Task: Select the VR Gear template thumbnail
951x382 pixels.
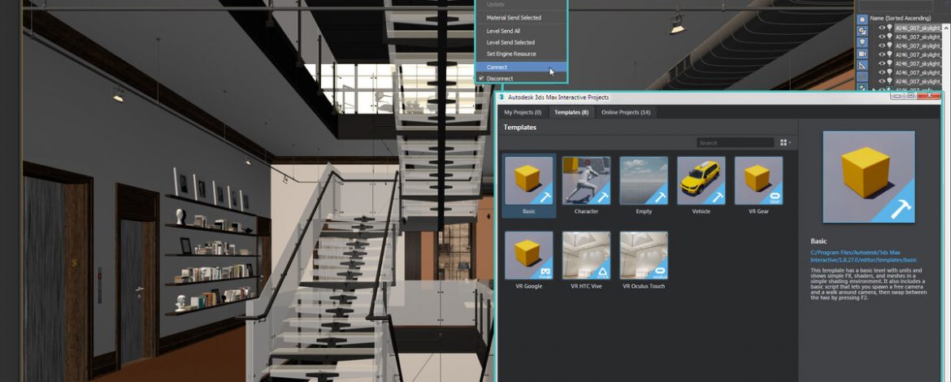Action: coord(758,180)
